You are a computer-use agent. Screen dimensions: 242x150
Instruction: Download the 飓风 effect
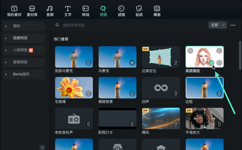(x=176, y=124)
